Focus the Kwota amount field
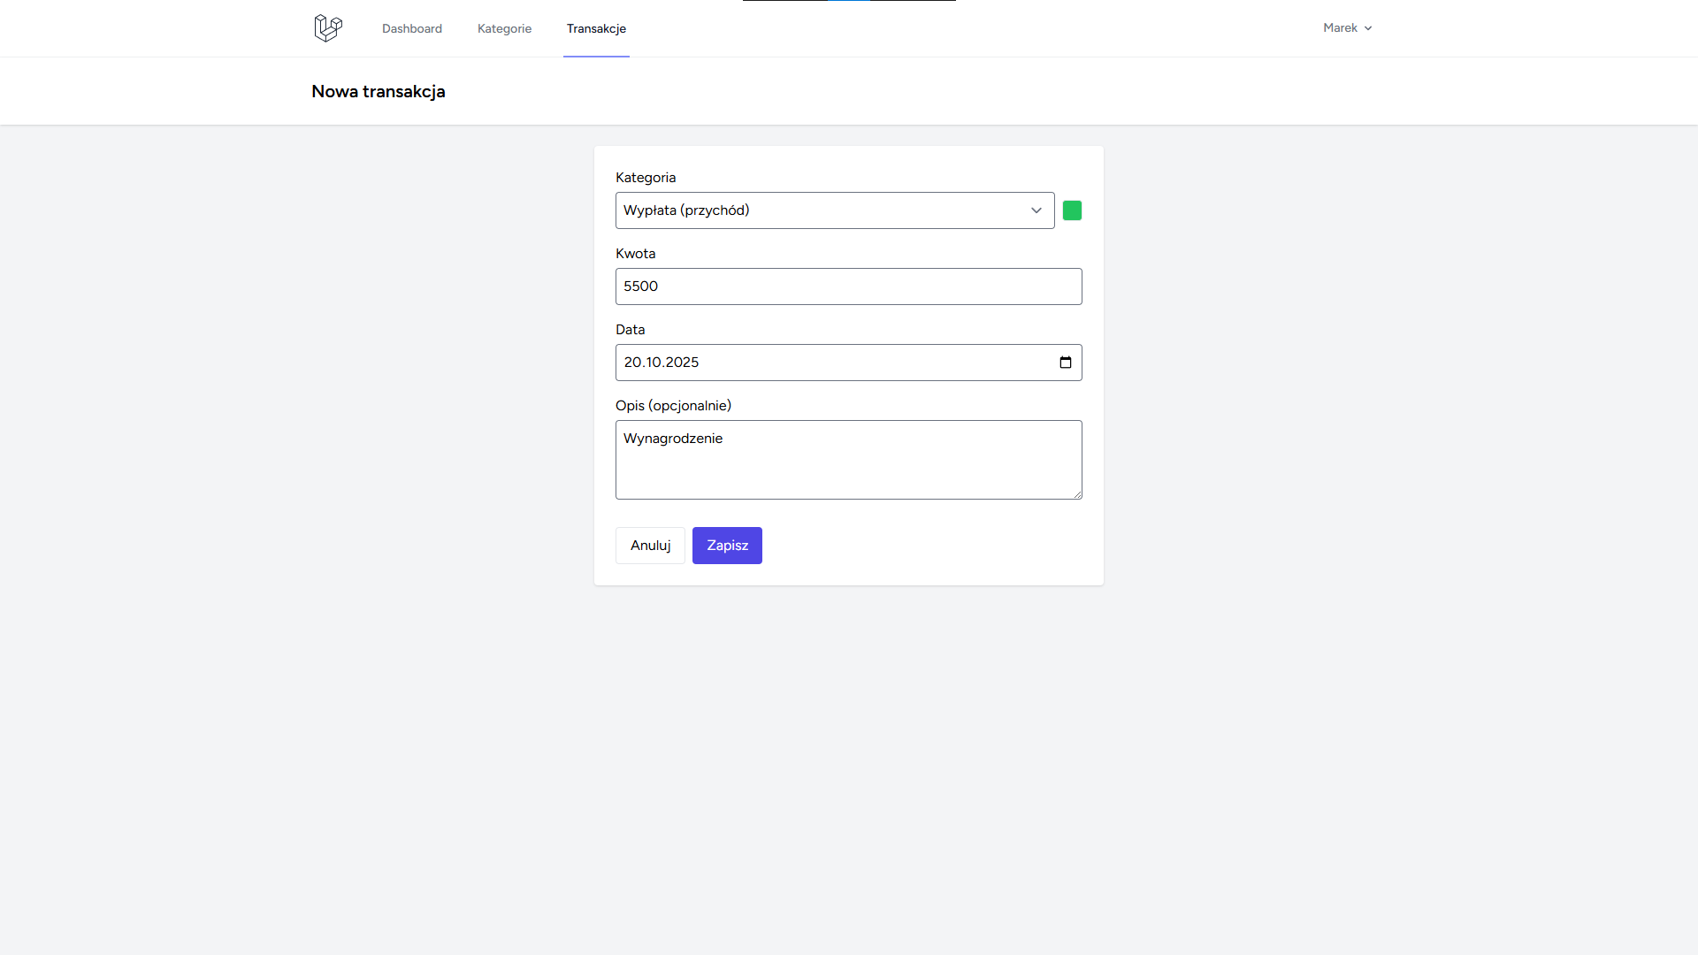The width and height of the screenshot is (1698, 955). pos(848,286)
